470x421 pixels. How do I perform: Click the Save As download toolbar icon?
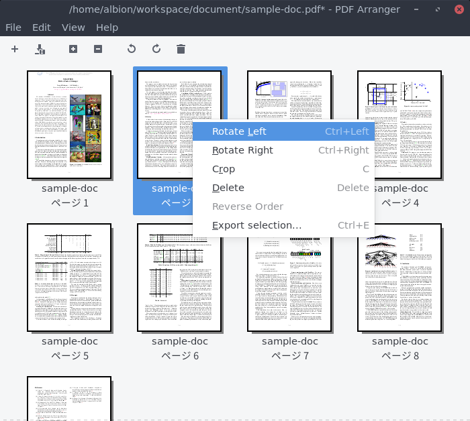click(x=40, y=49)
